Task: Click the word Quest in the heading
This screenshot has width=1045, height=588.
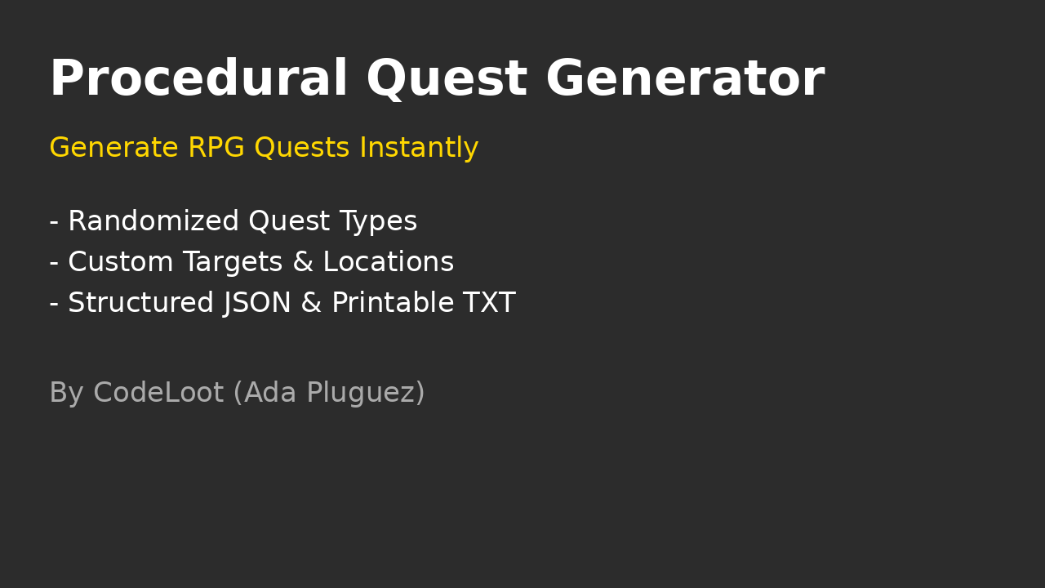Action: click(447, 80)
